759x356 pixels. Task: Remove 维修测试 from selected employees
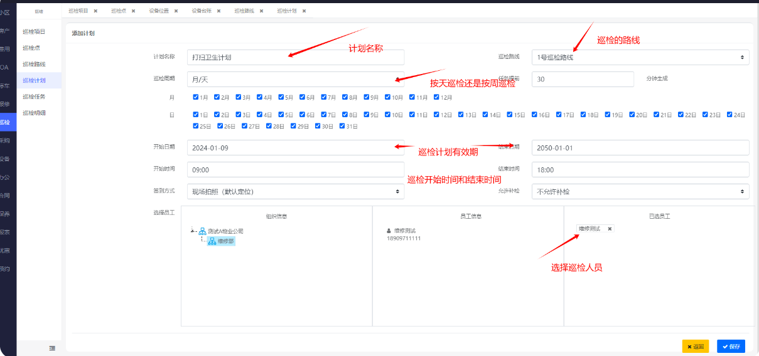click(610, 229)
